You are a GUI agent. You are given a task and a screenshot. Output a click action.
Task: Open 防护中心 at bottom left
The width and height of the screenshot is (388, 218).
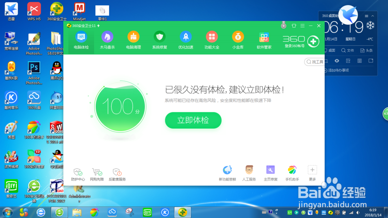click(78, 175)
